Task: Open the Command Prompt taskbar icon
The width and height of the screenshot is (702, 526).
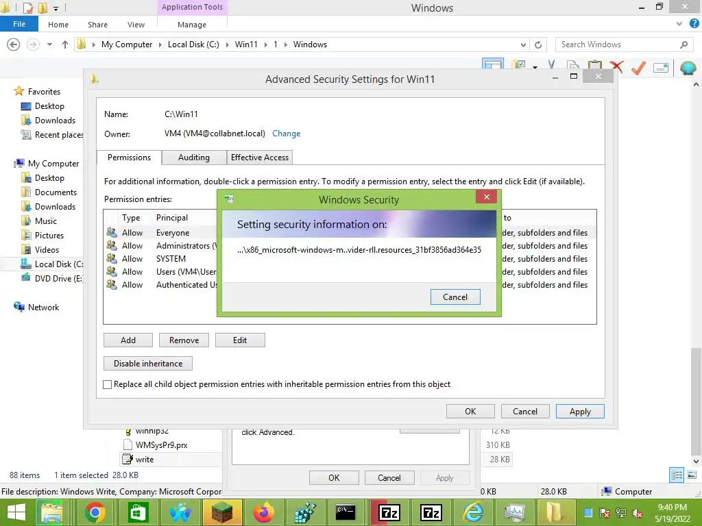Action: pos(346,512)
